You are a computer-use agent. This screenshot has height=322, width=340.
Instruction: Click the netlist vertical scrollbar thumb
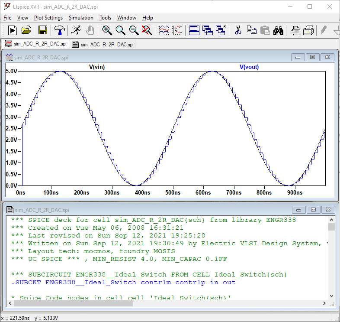point(331,227)
